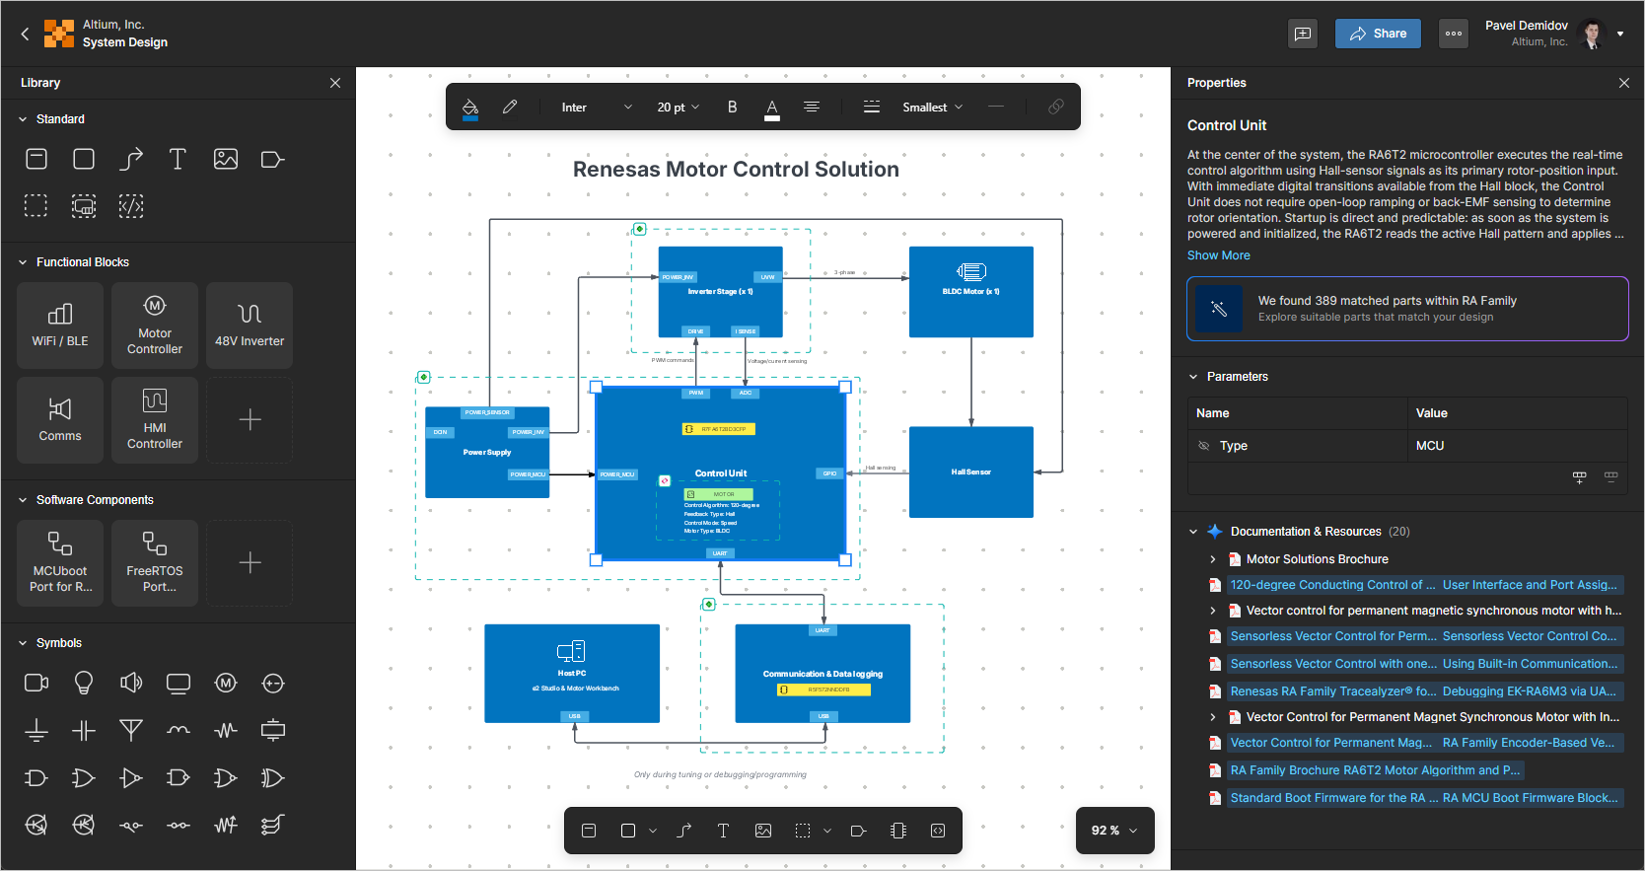The image size is (1645, 871).
Task: Add the 48V Inverter functional block
Action: coord(250,326)
